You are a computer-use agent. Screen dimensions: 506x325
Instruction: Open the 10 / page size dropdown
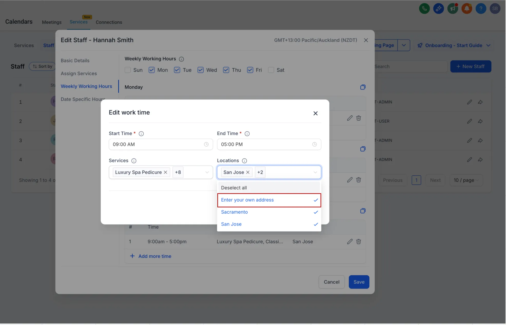tap(466, 180)
